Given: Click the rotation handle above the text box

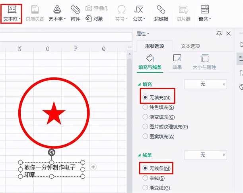Looking at the screenshot, I should (x=51, y=152).
